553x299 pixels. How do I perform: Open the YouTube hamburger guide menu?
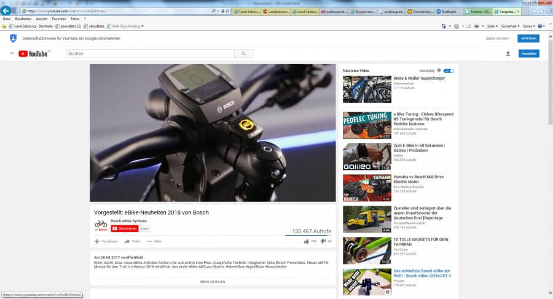pos(12,54)
